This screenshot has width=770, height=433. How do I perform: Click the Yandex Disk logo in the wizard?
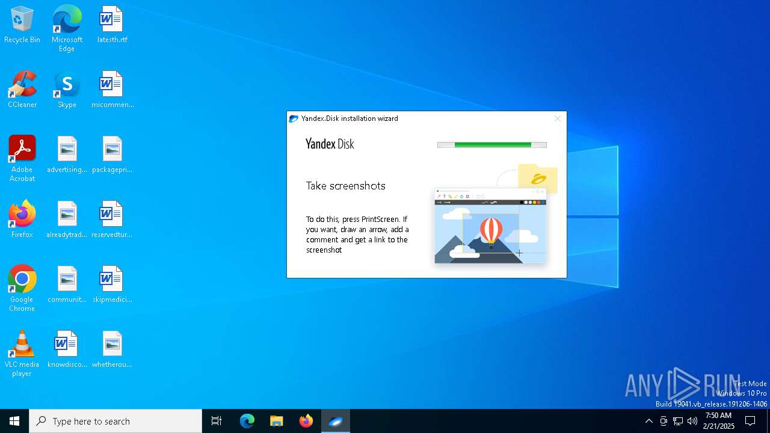pos(330,144)
